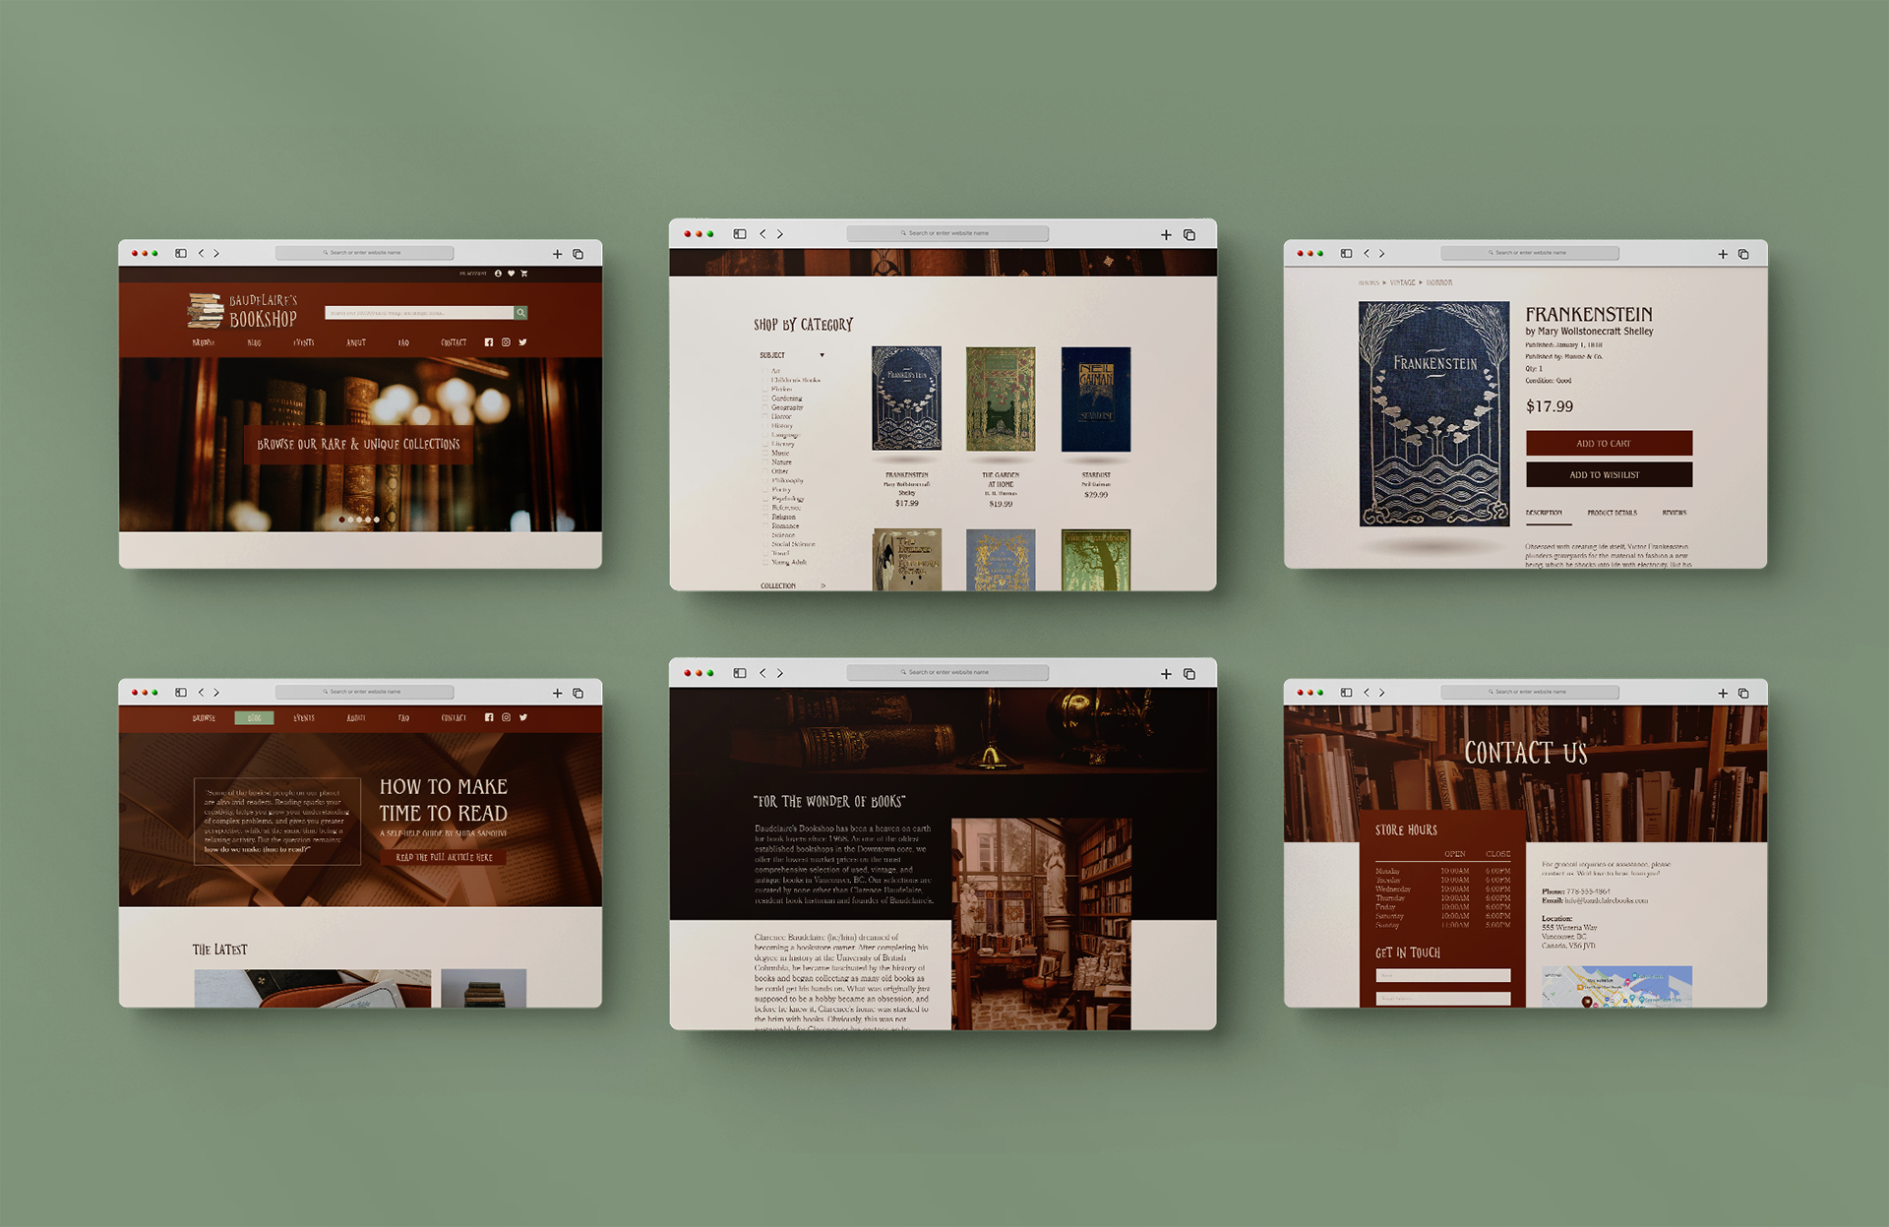Open Events menu item on home page

[304, 342]
